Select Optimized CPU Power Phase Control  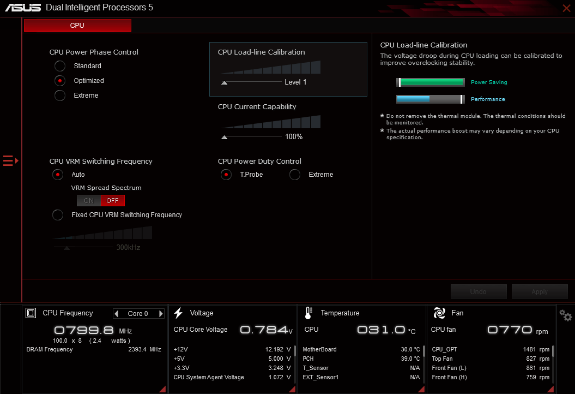[x=60, y=81]
